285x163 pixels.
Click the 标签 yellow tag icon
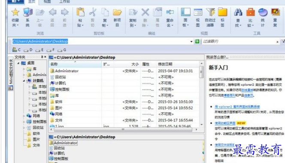coord(222,12)
